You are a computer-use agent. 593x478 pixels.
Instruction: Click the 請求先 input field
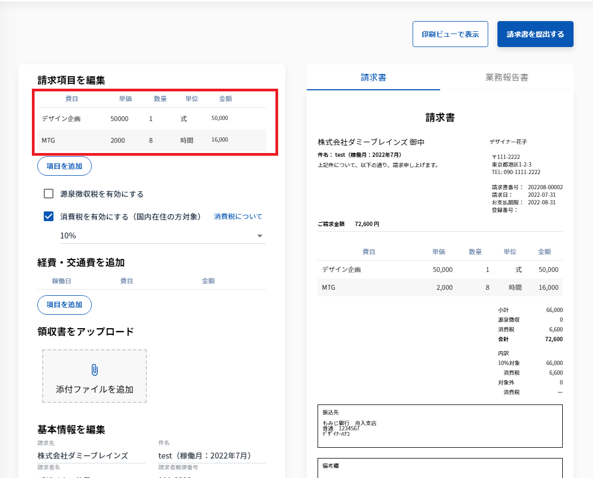[91, 455]
